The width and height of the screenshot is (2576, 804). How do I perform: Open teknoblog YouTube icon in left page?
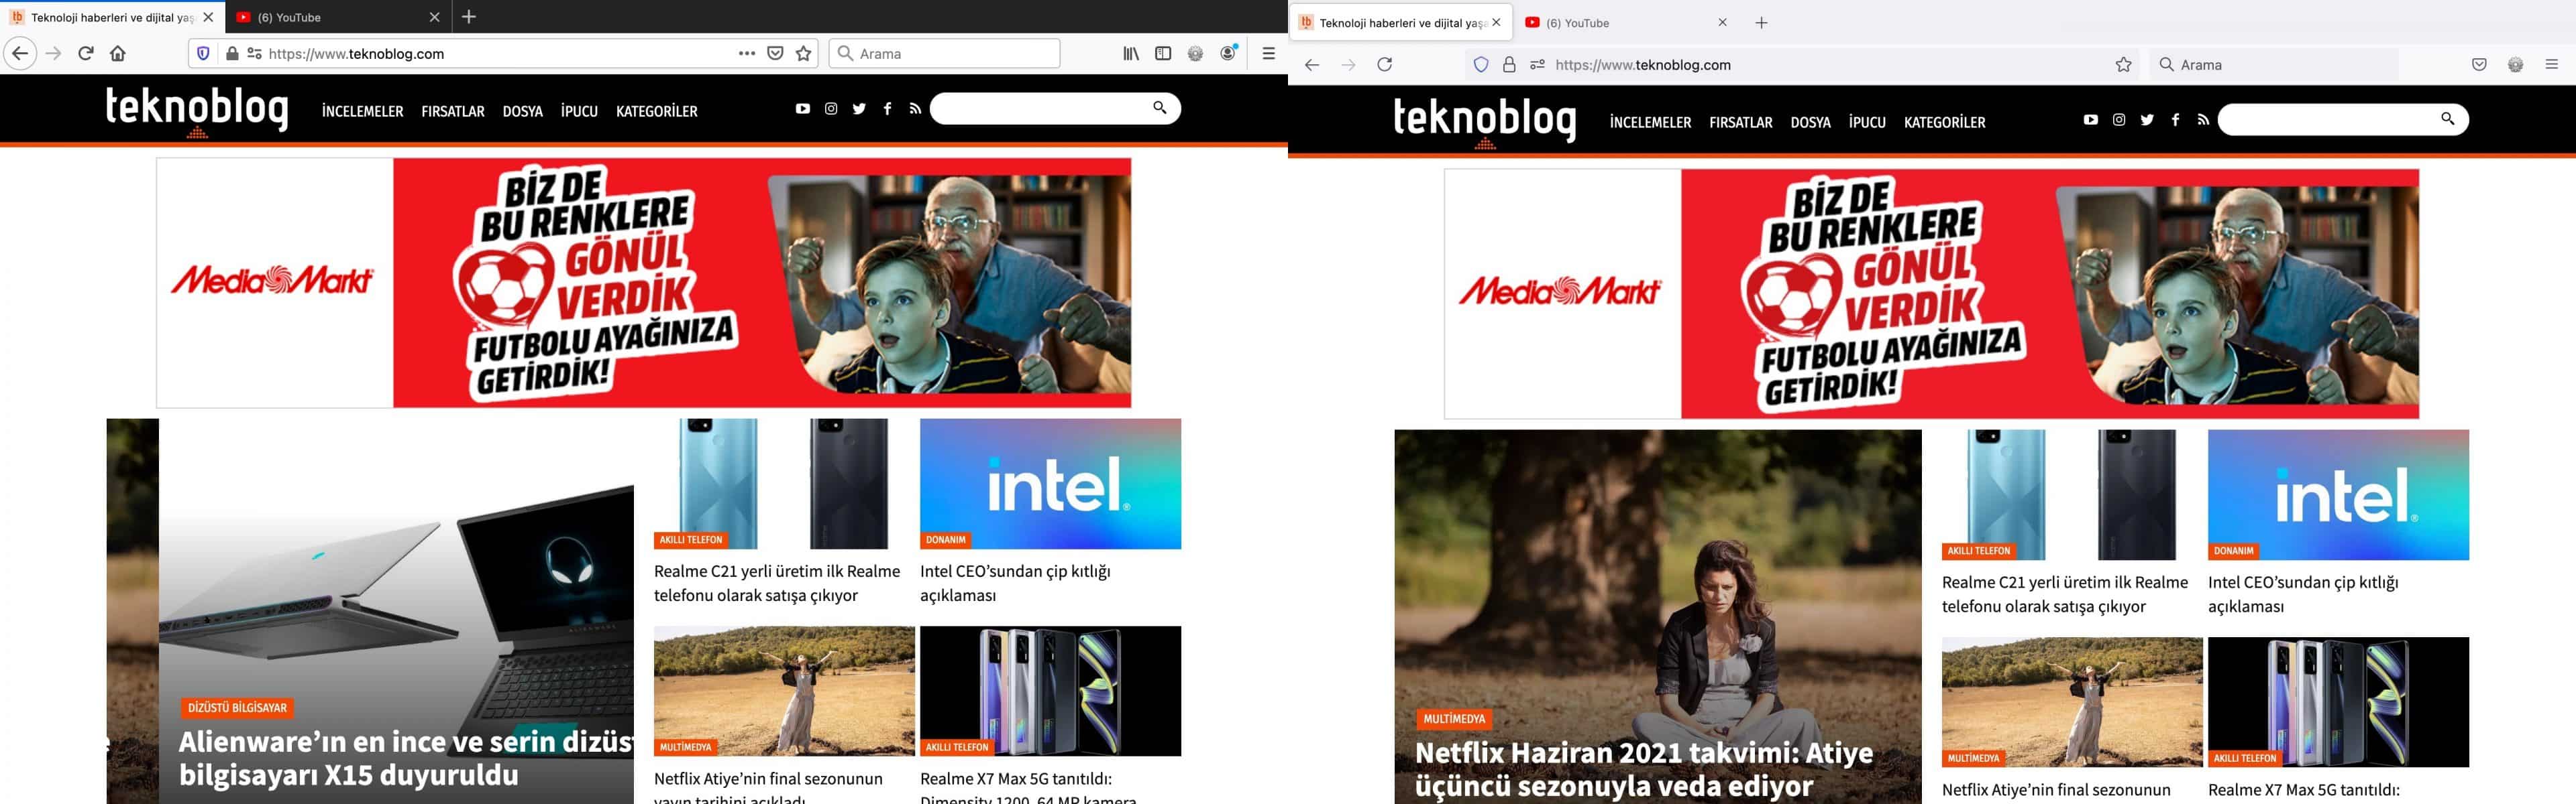click(x=802, y=109)
